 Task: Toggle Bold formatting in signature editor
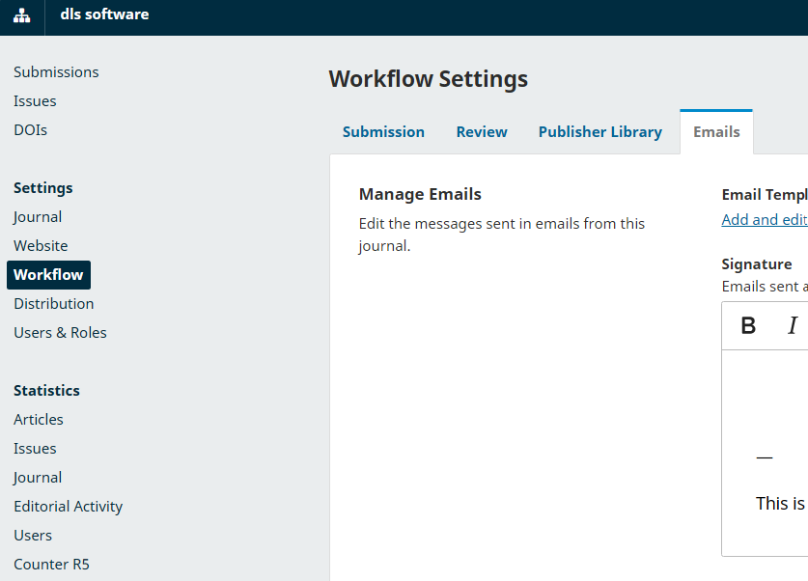click(748, 325)
